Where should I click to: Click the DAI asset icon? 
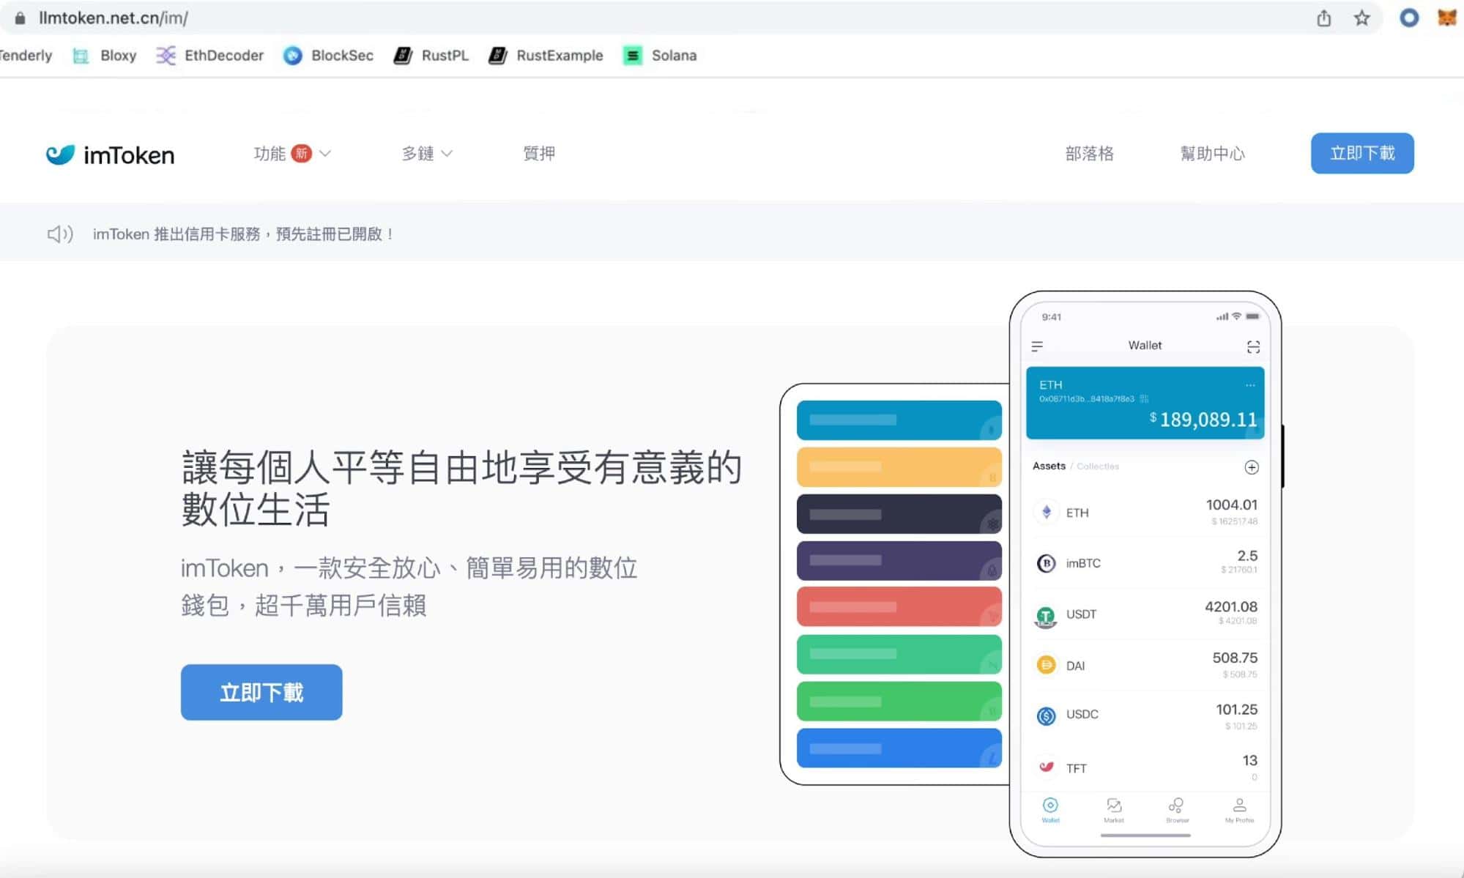(1045, 665)
